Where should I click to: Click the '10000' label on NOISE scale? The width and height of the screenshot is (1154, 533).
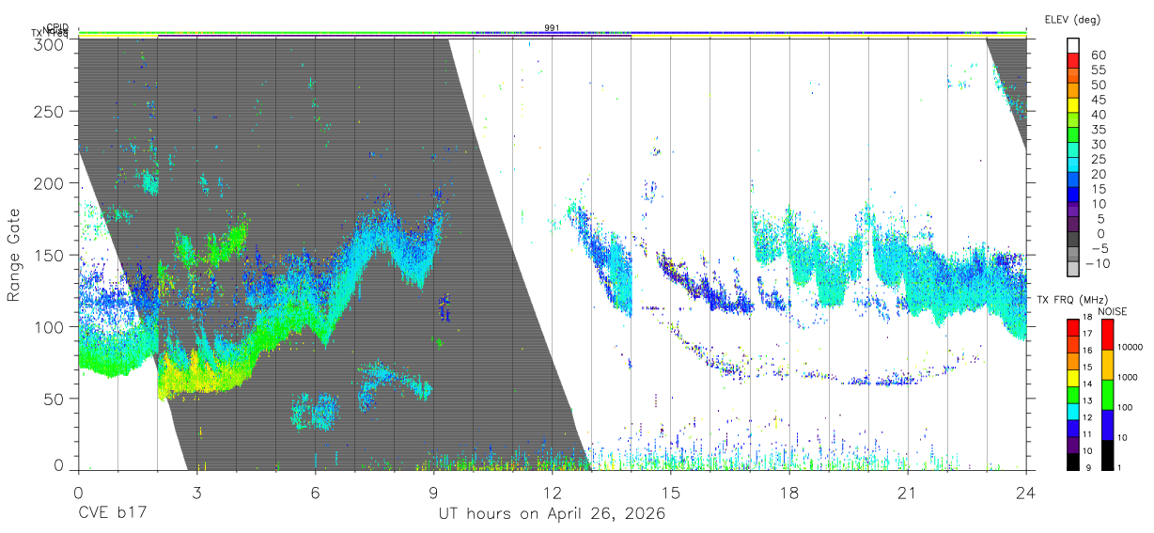point(1130,348)
